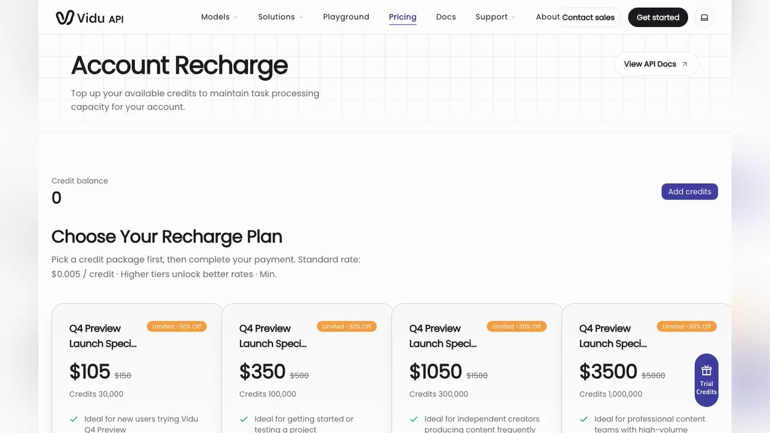770x433 pixels.
Task: Expand the Solutions dropdown menu
Action: pyautogui.click(x=280, y=17)
